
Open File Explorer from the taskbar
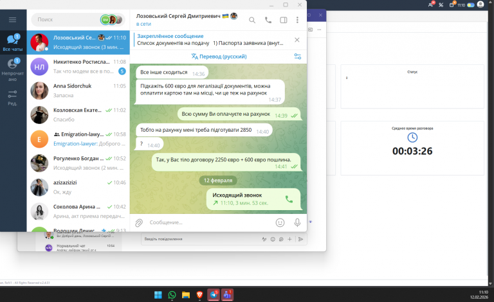pos(186,295)
